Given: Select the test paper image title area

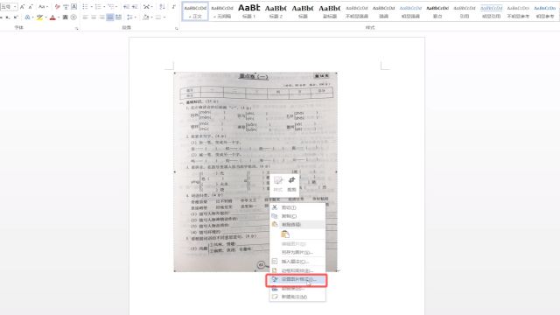Looking at the screenshot, I should click(253, 76).
